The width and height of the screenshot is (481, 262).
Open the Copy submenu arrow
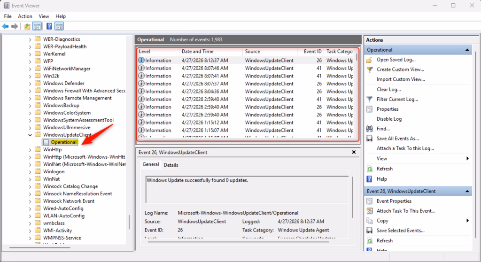pyautogui.click(x=467, y=221)
